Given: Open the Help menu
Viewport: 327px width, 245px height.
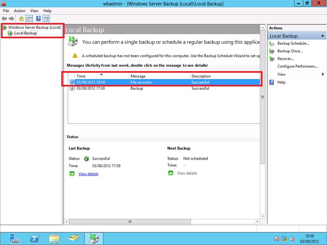Looking at the screenshot, I should click(47, 11).
